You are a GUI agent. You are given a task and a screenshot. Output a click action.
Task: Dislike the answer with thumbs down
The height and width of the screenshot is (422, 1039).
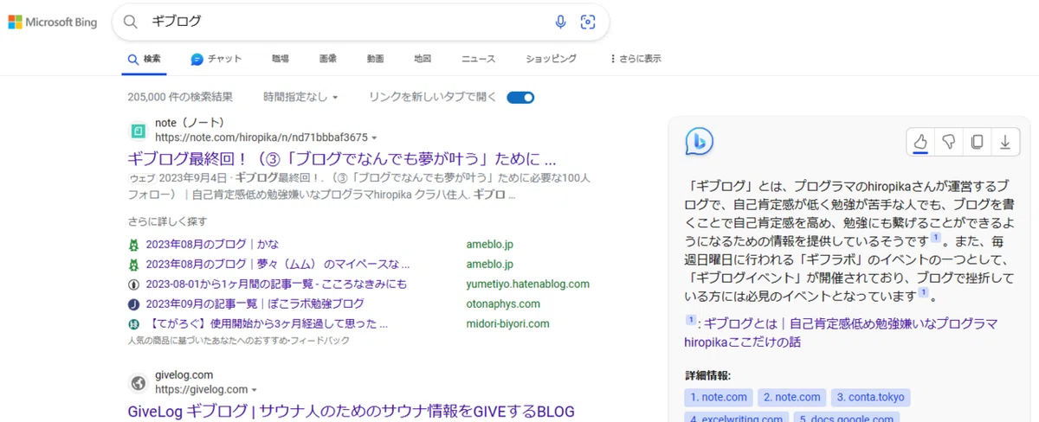[x=949, y=142]
